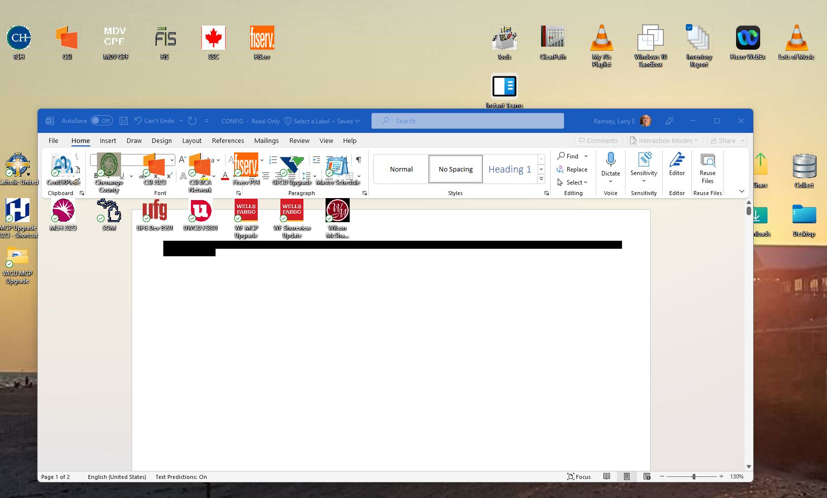This screenshot has width=827, height=498.
Task: Click the Decrease Indent icon
Action: 317,160
